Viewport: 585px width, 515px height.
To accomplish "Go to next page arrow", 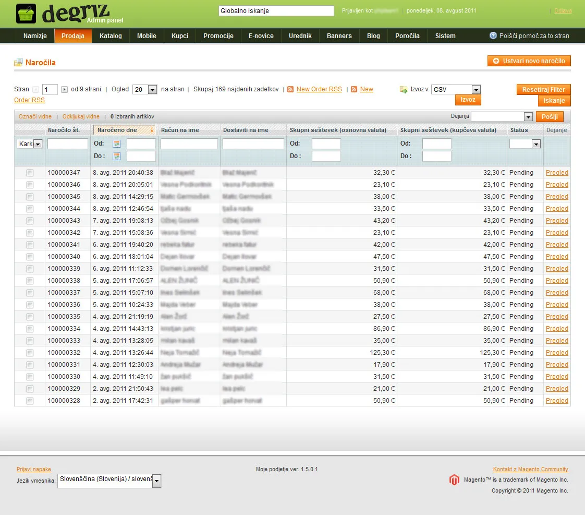I will click(x=64, y=89).
